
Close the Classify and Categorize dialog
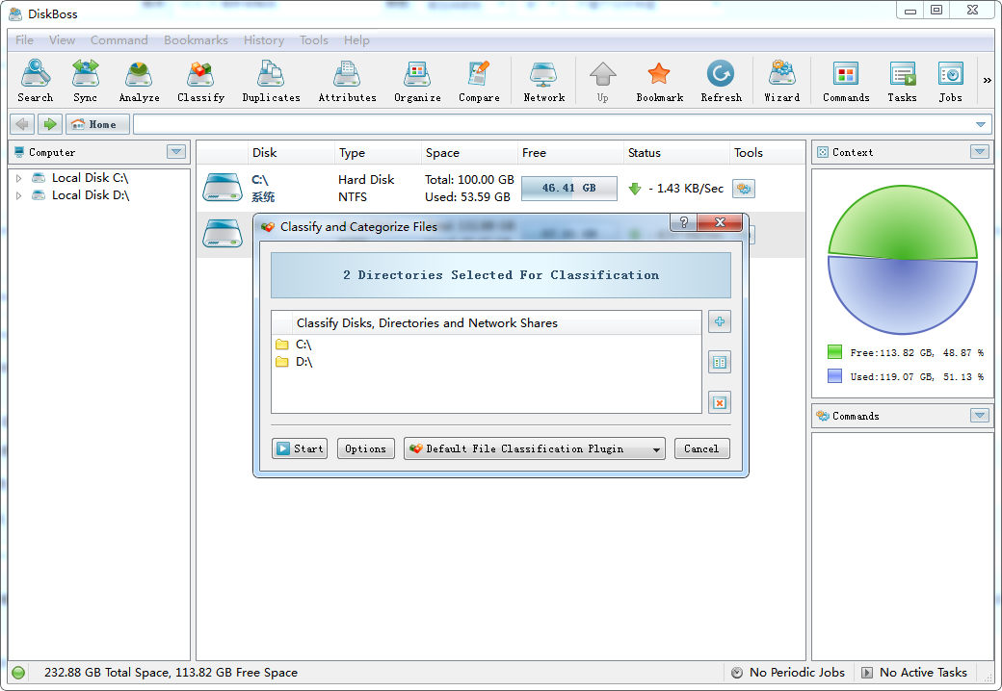(721, 222)
